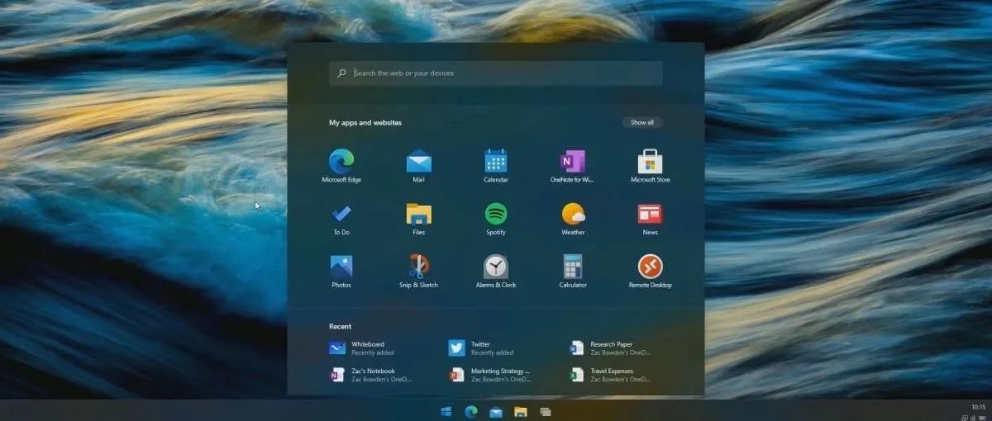Open Task View on the taskbar

point(546,411)
